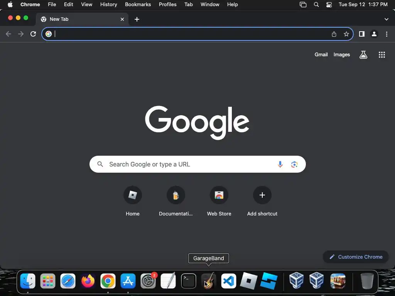Click the Search Google or type a URL box

tap(197, 164)
